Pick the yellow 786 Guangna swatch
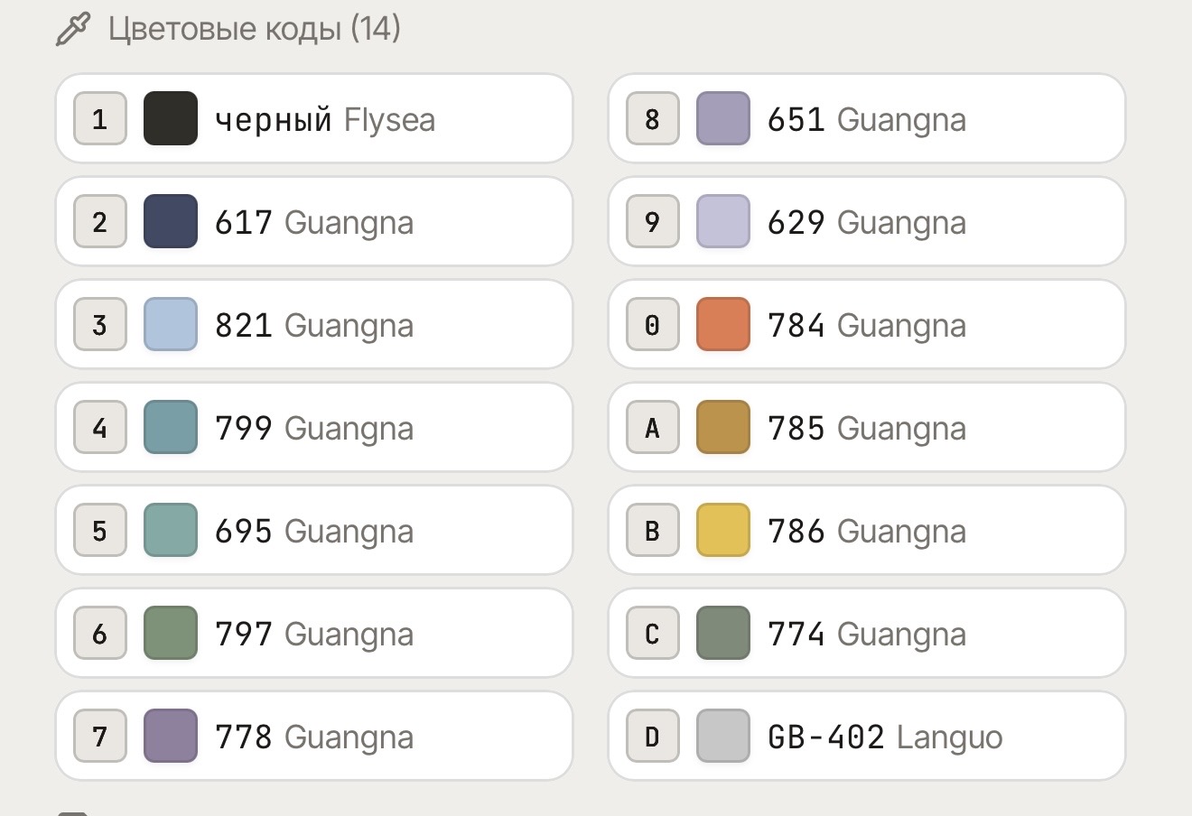Viewport: 1192px width, 816px height. pos(723,530)
